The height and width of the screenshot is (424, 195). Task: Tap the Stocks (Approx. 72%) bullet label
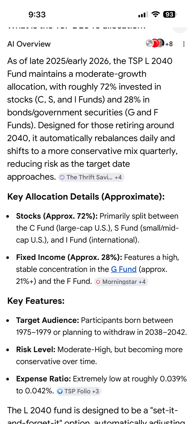pyautogui.click(x=57, y=216)
